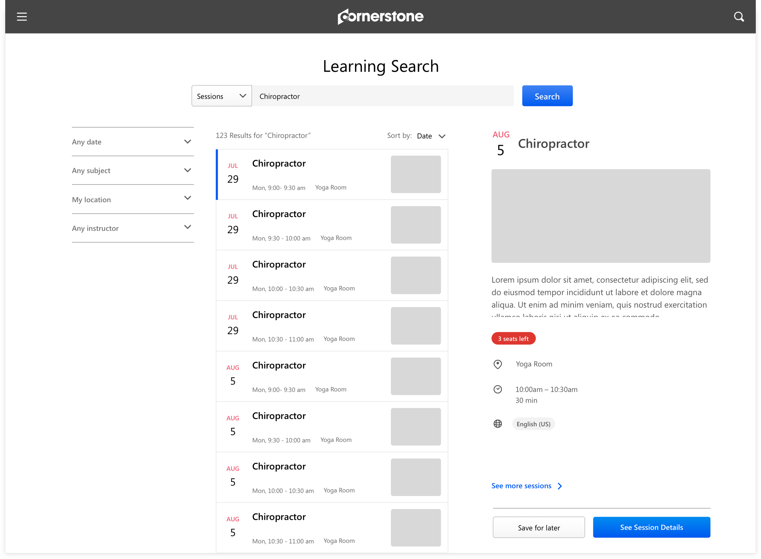Follow the See more sessions link
Image resolution: width=761 pixels, height=559 pixels.
coord(521,486)
